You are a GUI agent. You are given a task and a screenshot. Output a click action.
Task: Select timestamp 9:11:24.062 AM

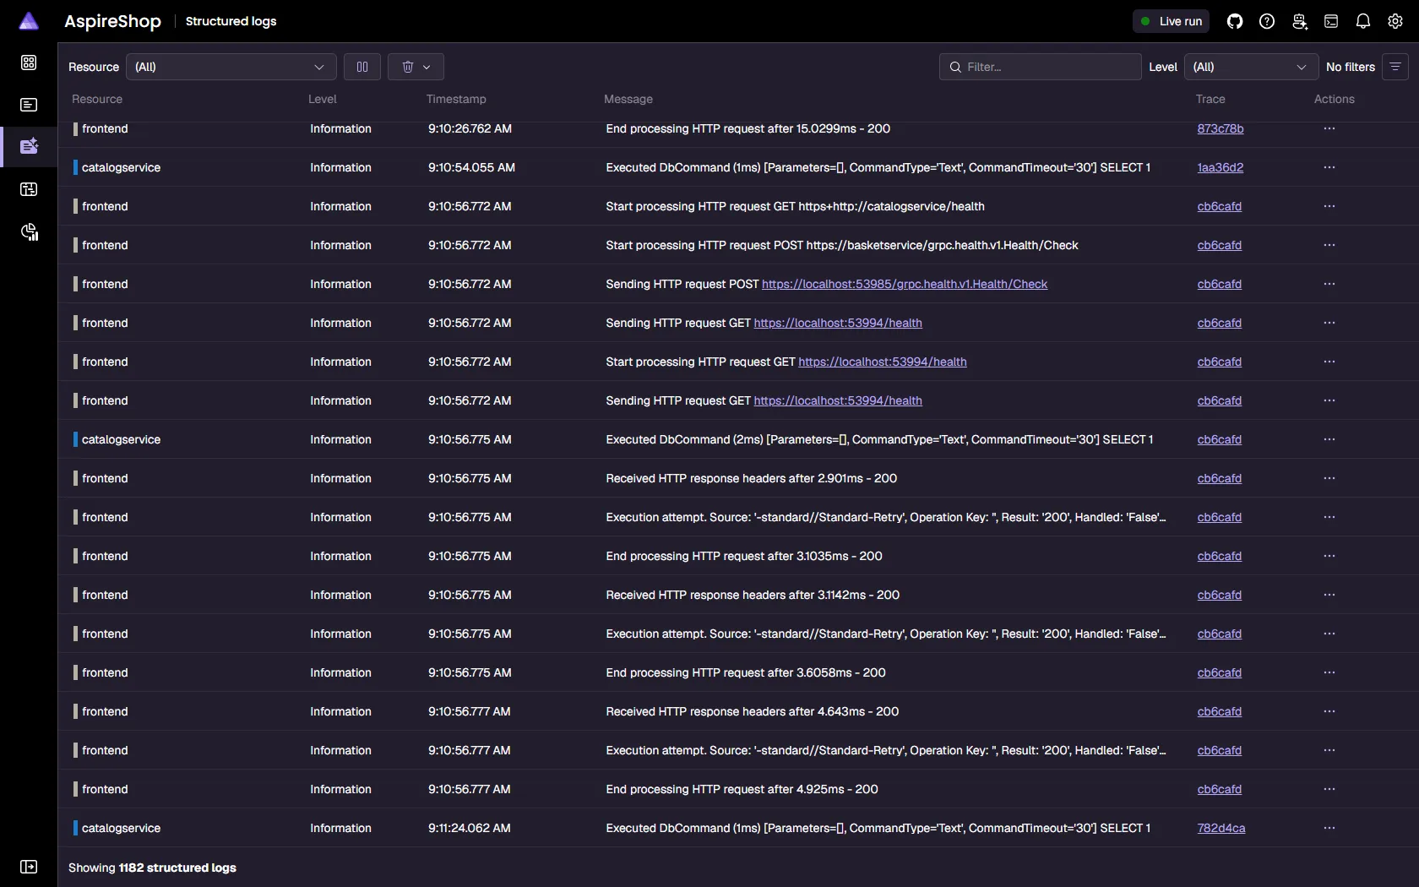470,828
